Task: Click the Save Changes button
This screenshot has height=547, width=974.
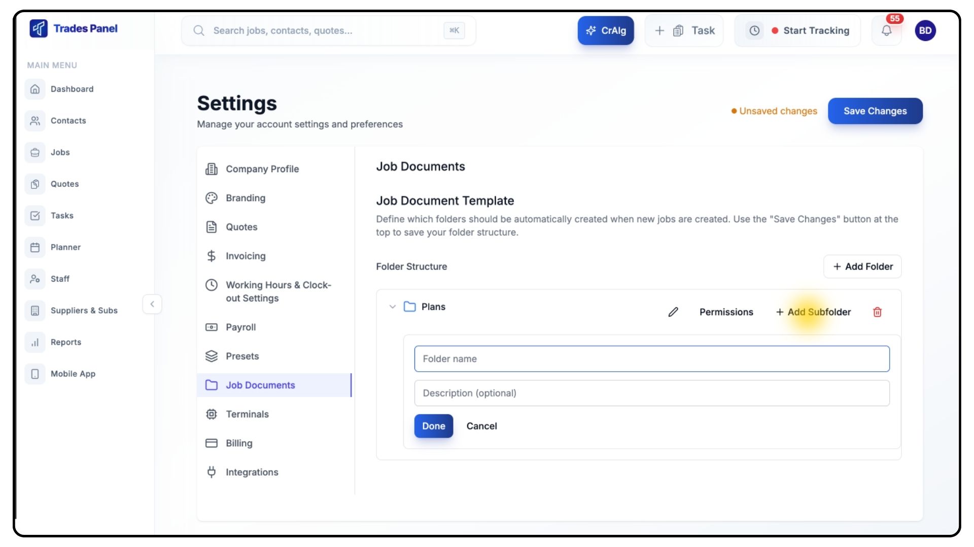Action: tap(875, 111)
